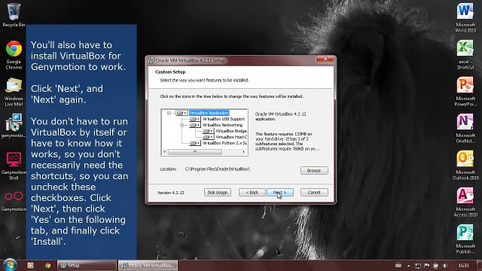Click the 15:33 taskbar clock
This screenshot has height=271, width=482.
click(x=463, y=266)
